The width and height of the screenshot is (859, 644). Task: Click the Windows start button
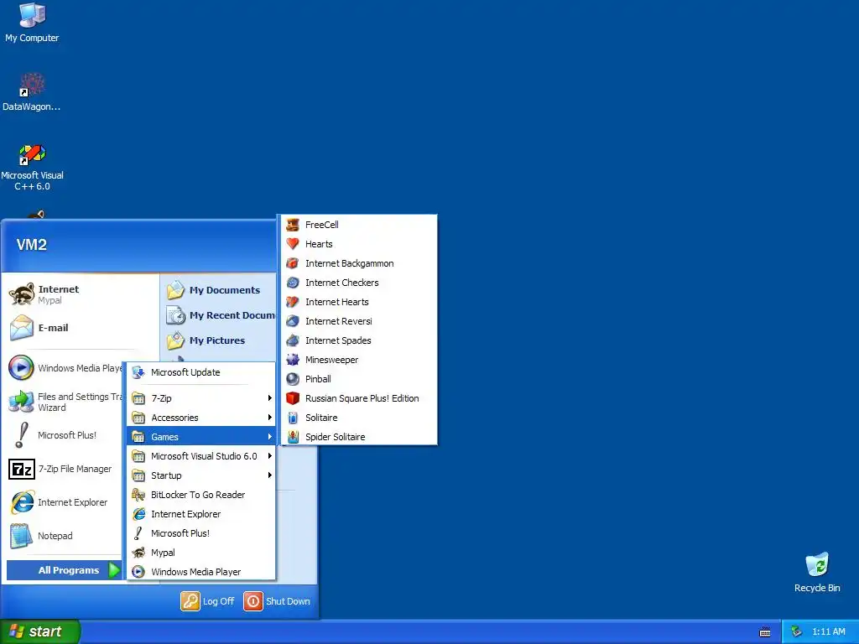(x=40, y=631)
